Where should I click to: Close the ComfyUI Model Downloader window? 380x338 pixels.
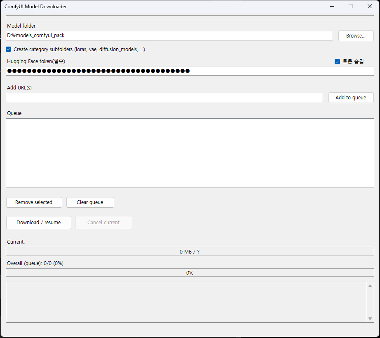[x=370, y=6]
